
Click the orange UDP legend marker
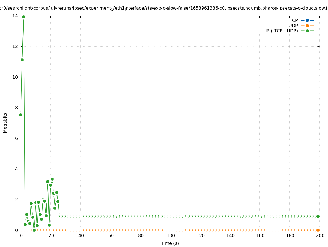click(307, 26)
